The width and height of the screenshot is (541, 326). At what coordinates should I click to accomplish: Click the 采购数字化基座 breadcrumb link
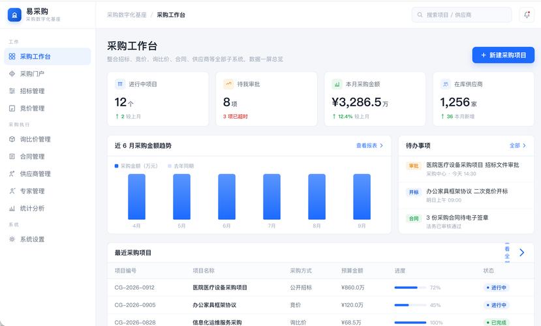[127, 15]
